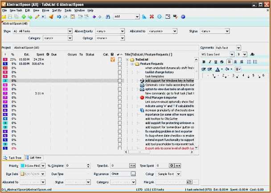Open the Above Priority dropdown
This screenshot has height=193, width=271.
(123, 31)
